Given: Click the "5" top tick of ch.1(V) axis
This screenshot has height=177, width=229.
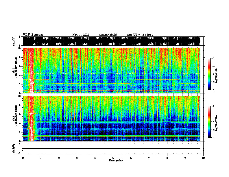Looking at the screenshot, I should tap(20, 37).
